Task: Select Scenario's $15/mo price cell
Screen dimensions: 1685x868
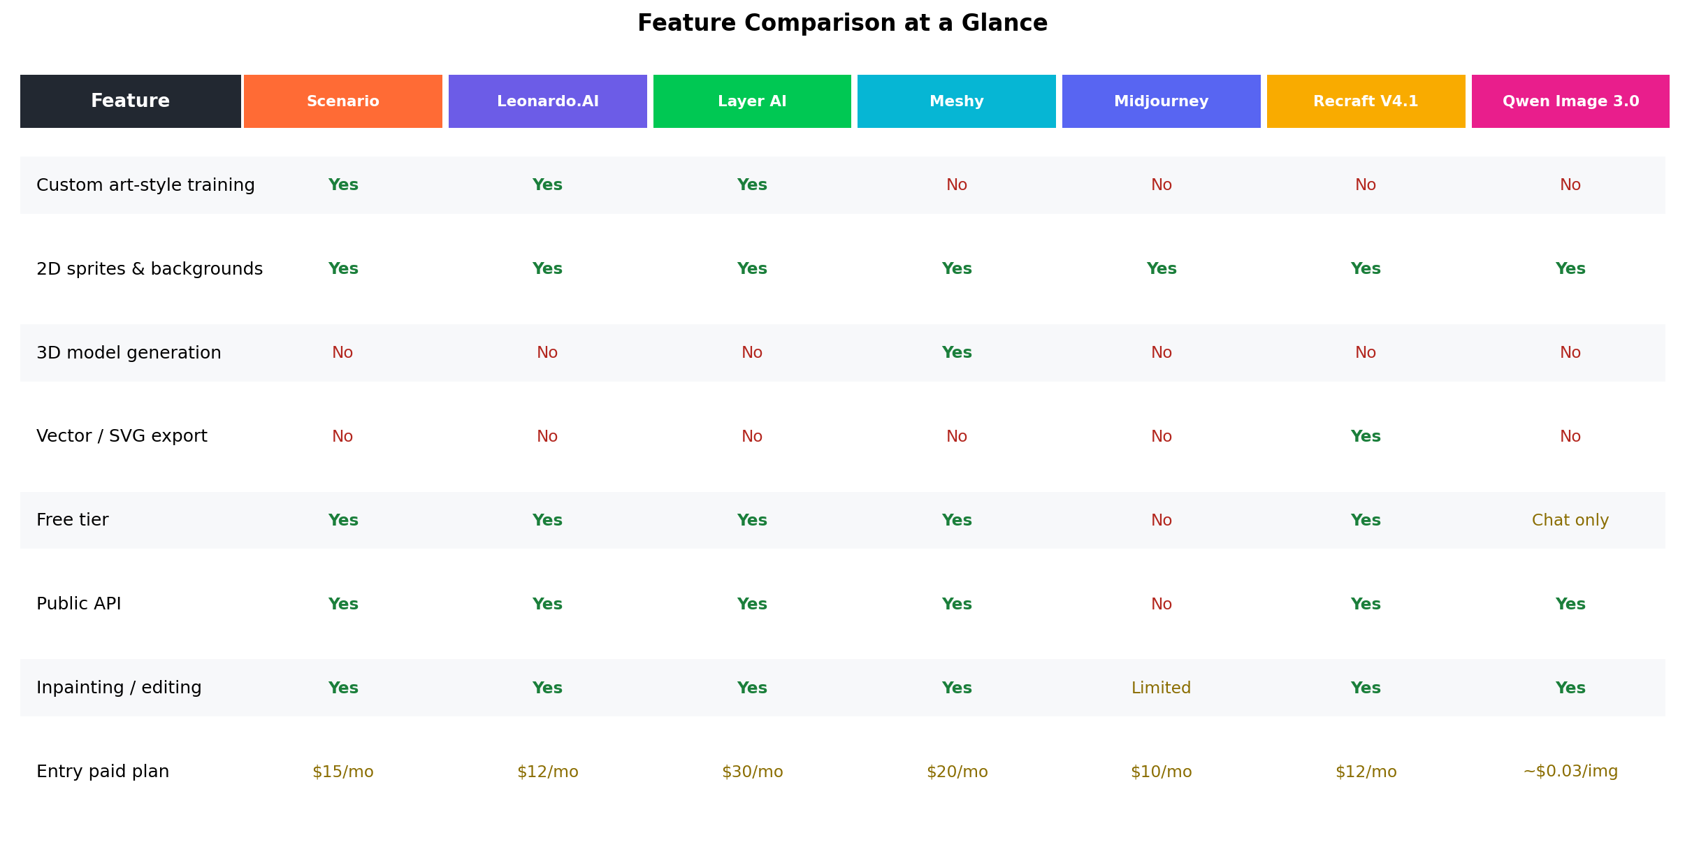Action: click(x=343, y=772)
